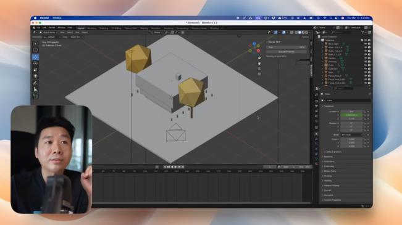Viewport: 402px width, 225px height.
Task: Click the Location X value field
Action: (x=351, y=112)
